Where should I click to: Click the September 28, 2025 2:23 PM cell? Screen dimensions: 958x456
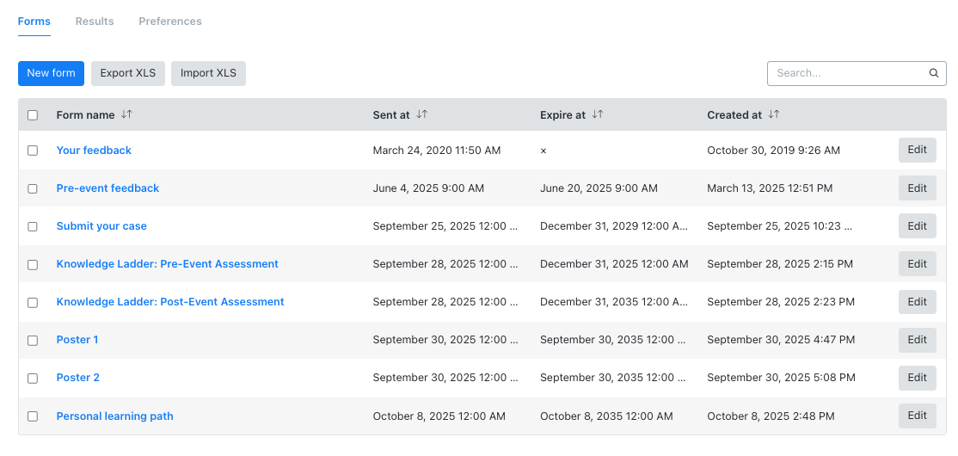[x=781, y=302]
